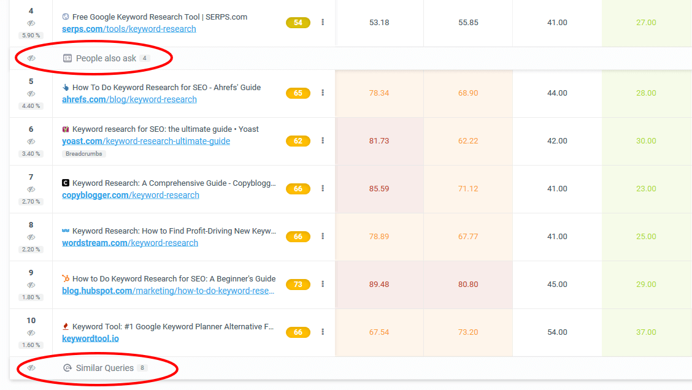Toggle visibility eye in Similar Queries row
692x390 pixels.
(x=31, y=368)
